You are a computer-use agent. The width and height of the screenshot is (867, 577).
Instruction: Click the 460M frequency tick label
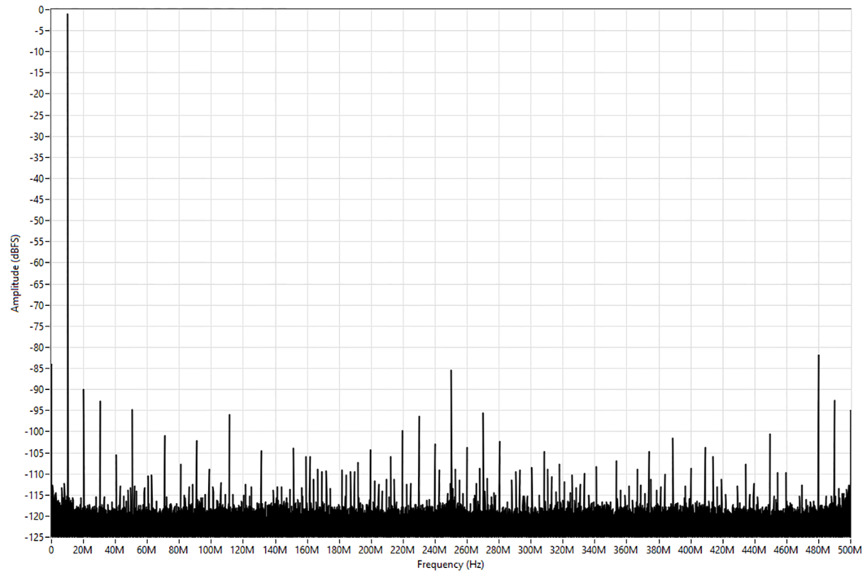click(x=786, y=550)
